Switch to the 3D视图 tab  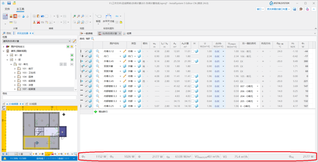click(x=30, y=104)
